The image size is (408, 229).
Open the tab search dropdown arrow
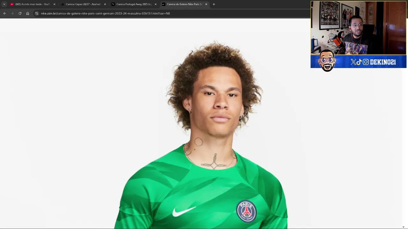(x=4, y=4)
